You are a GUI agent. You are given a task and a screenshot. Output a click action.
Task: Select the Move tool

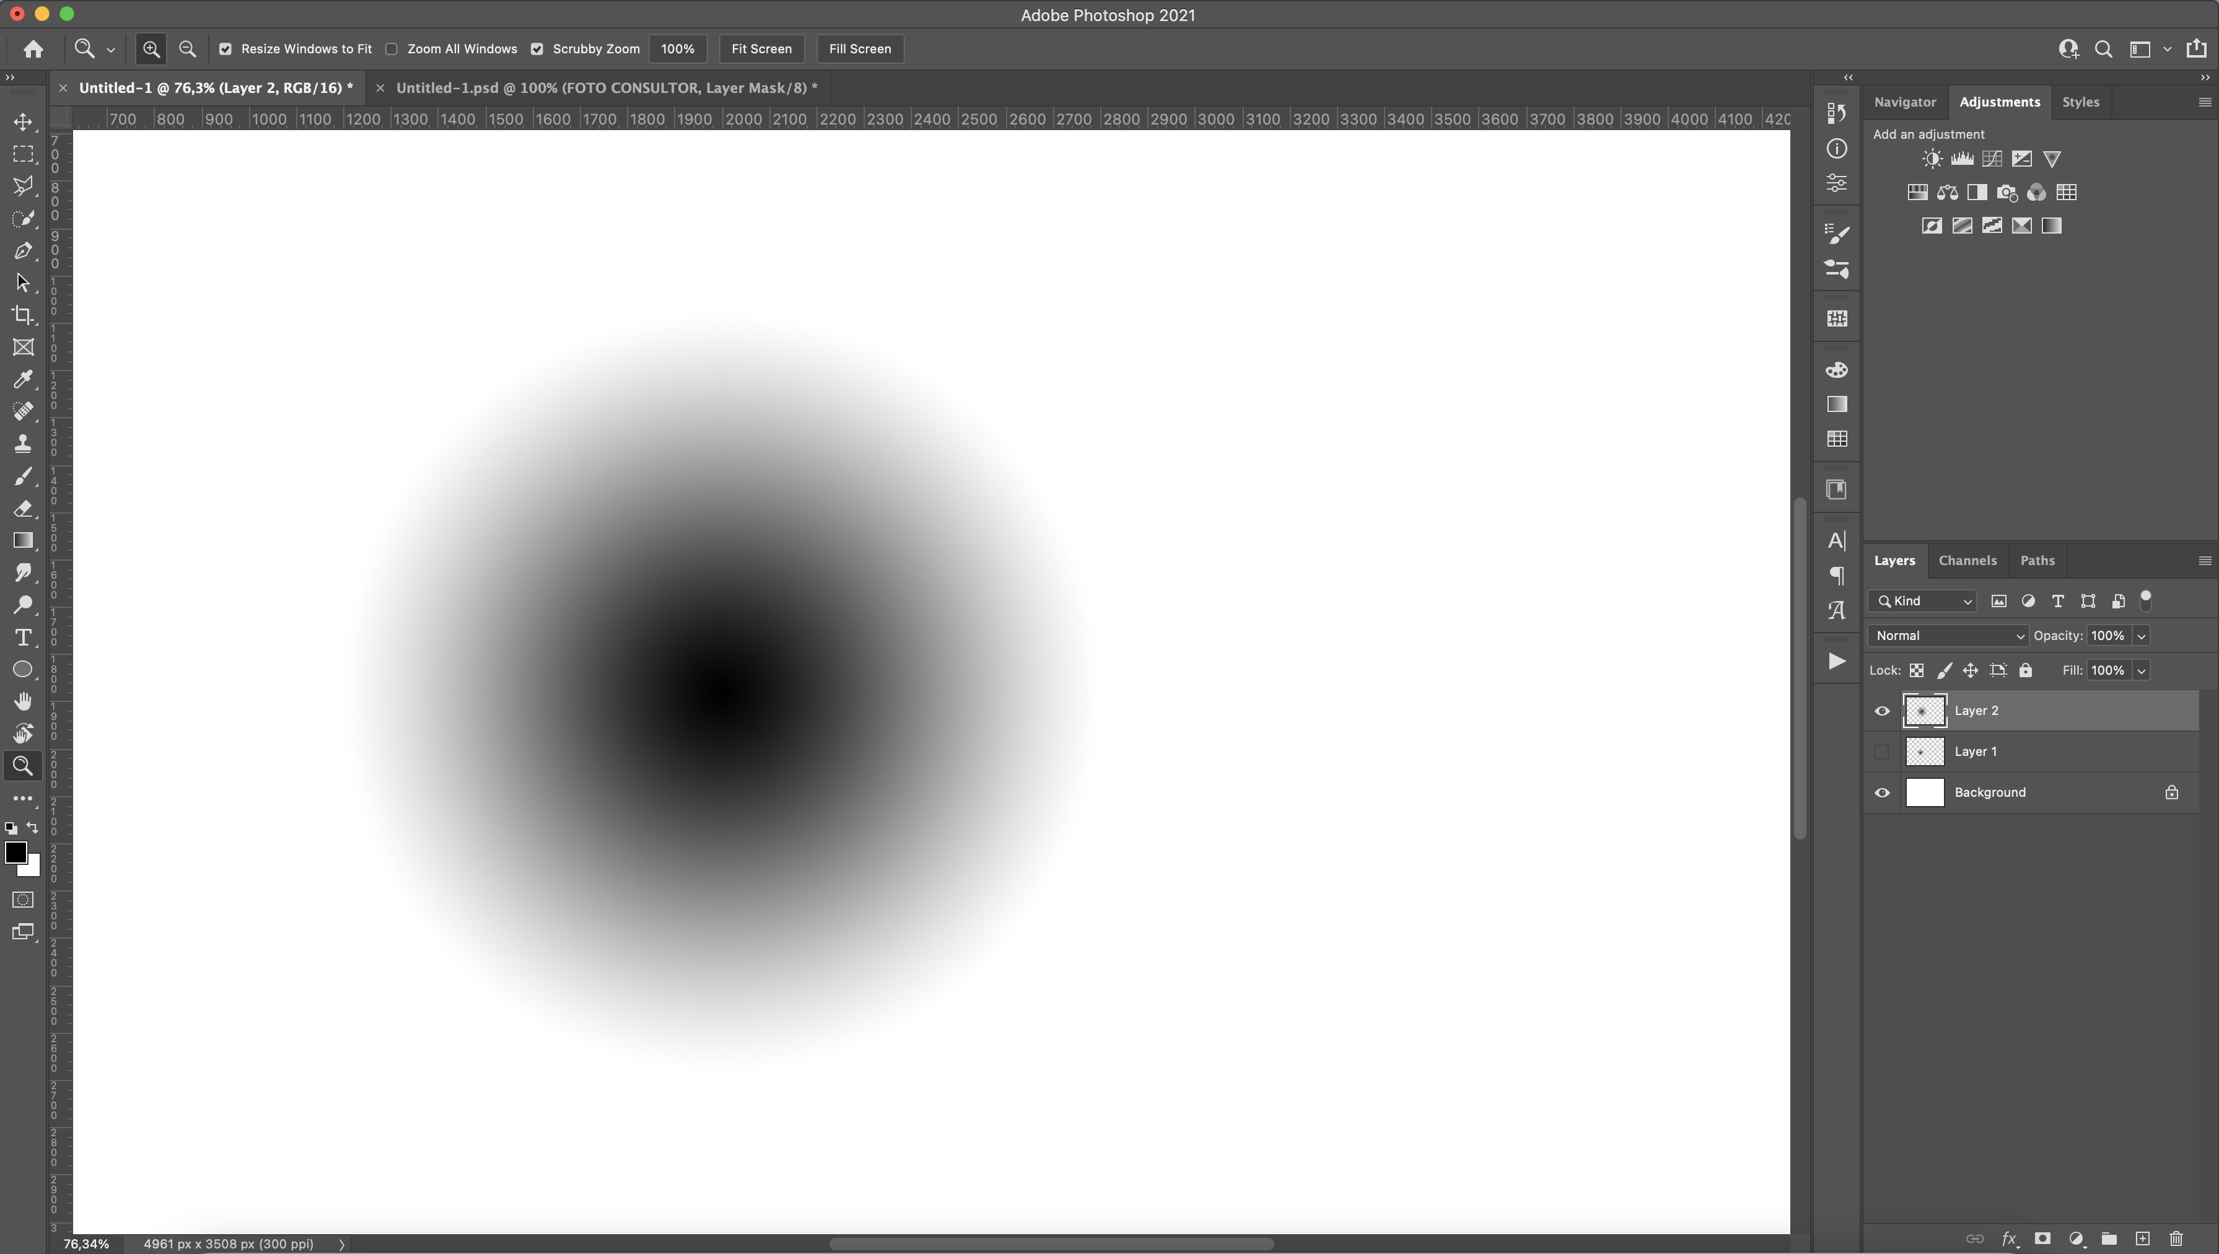coord(24,121)
